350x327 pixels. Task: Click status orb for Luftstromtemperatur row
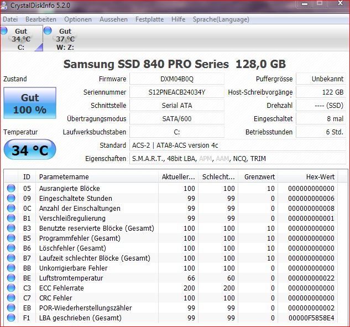[x=11, y=278]
